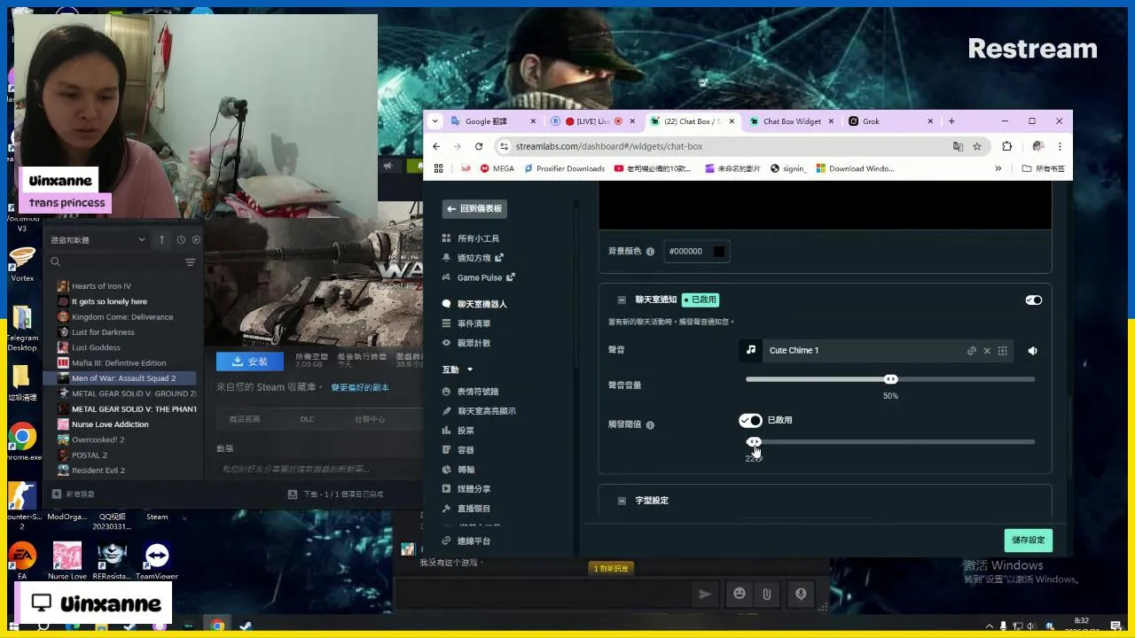Open the sound library grid icon
The image size is (1135, 638).
click(1002, 351)
